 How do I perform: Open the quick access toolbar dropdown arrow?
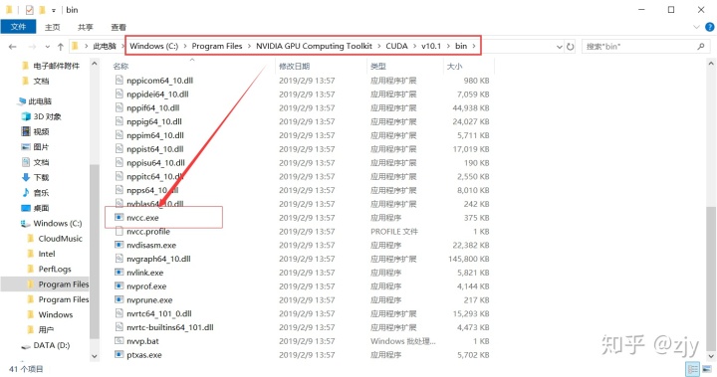[x=54, y=10]
